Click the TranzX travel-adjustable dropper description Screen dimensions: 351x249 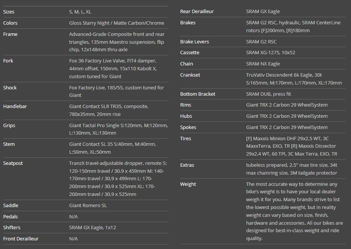click(118, 179)
